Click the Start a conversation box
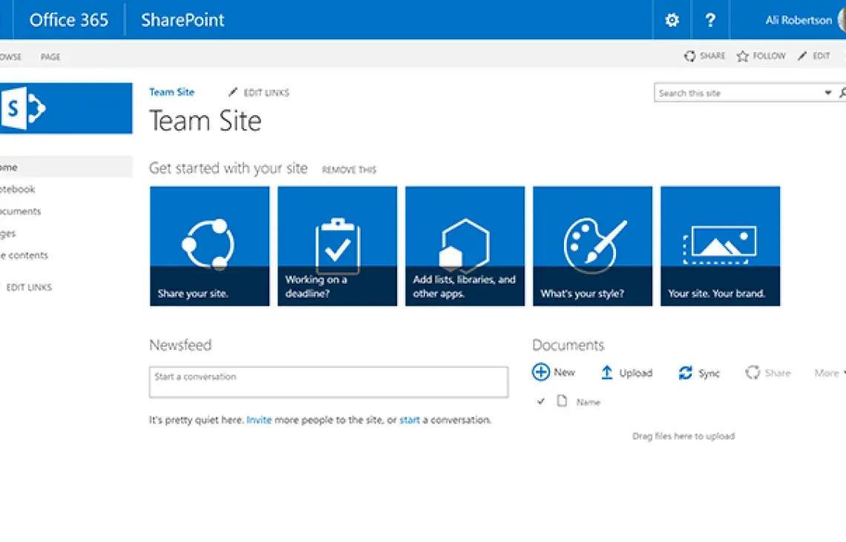 coord(329,382)
